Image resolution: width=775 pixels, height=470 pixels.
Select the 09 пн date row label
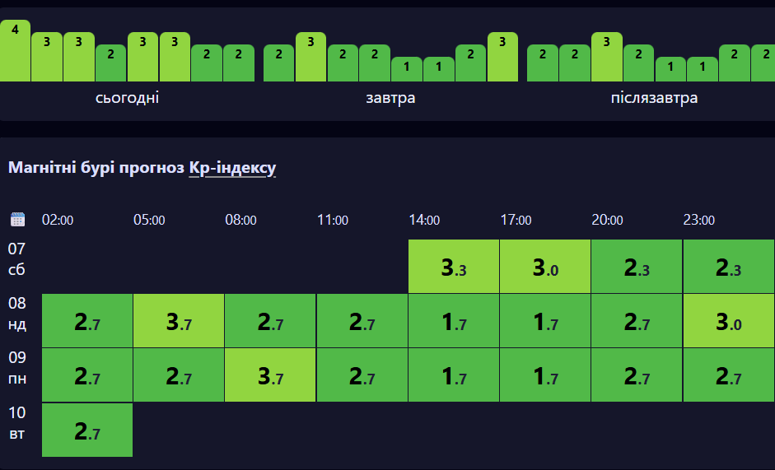[x=17, y=366]
